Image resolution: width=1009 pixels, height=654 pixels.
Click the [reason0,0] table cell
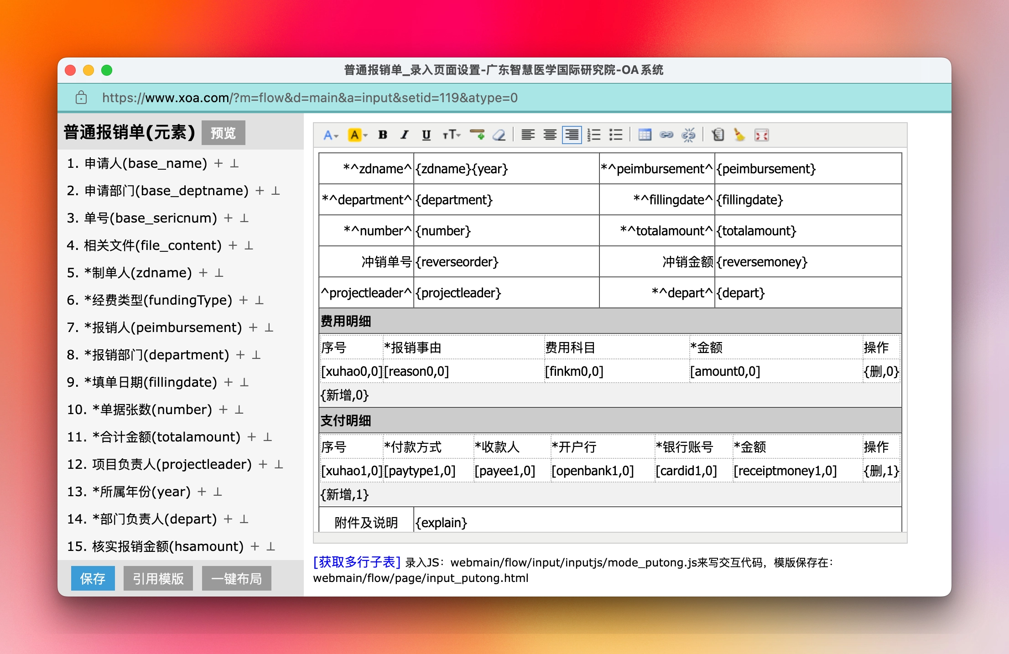(x=463, y=371)
